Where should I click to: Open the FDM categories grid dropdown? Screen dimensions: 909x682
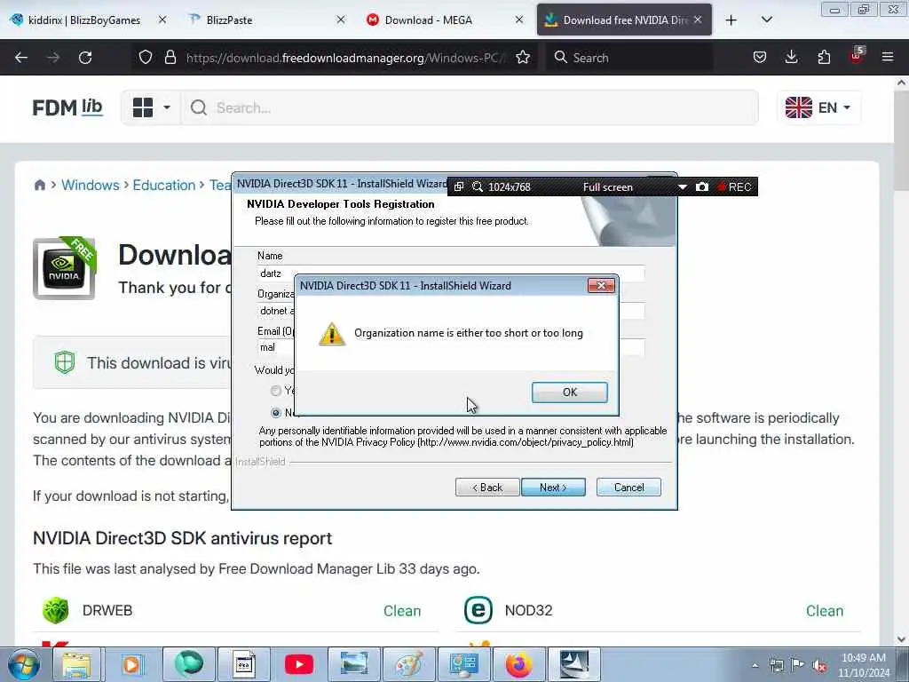151,107
